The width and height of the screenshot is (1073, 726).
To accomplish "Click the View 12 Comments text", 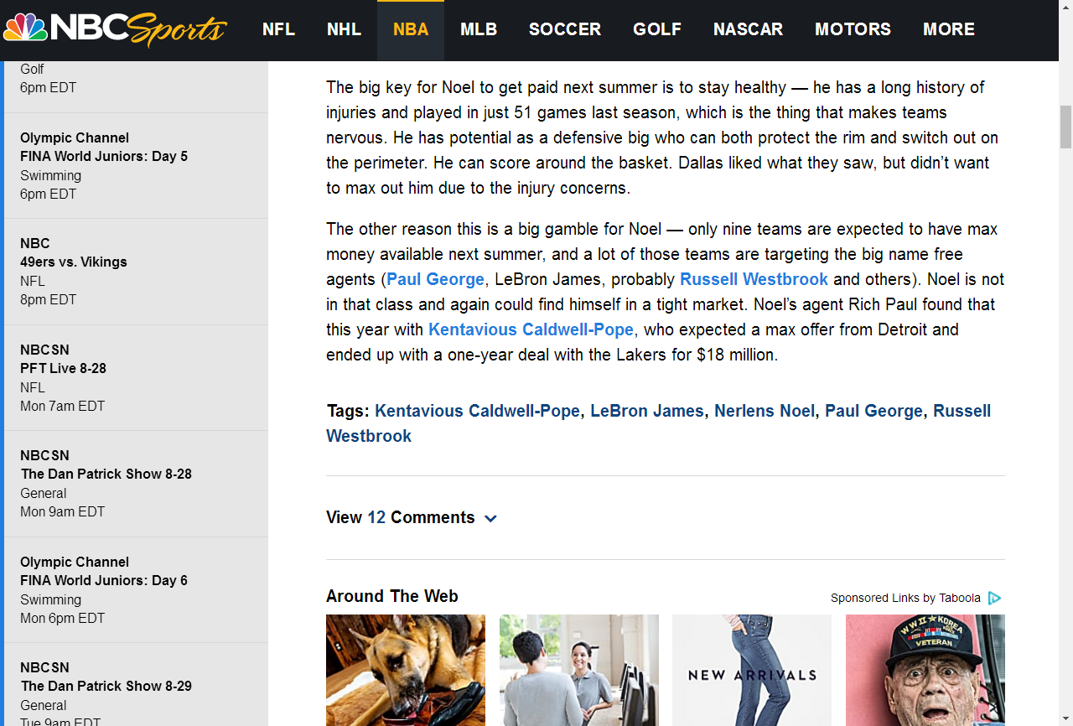I will click(x=401, y=517).
